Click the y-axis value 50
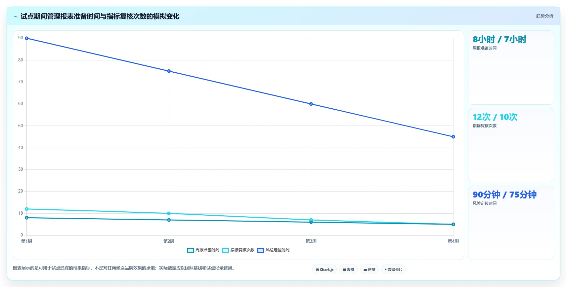Screen dimensions: 567x287 coord(21,126)
